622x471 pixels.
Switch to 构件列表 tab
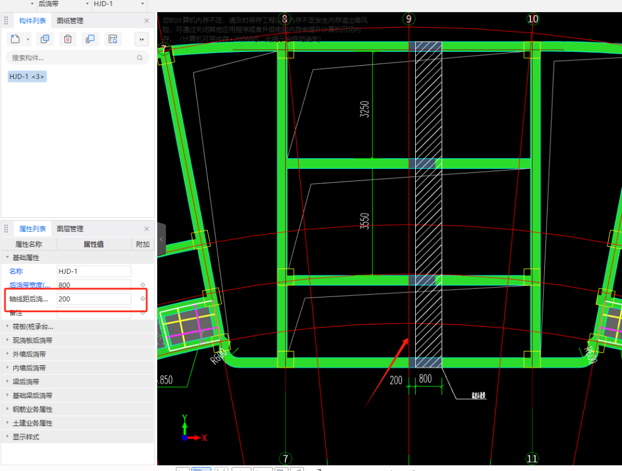(32, 21)
